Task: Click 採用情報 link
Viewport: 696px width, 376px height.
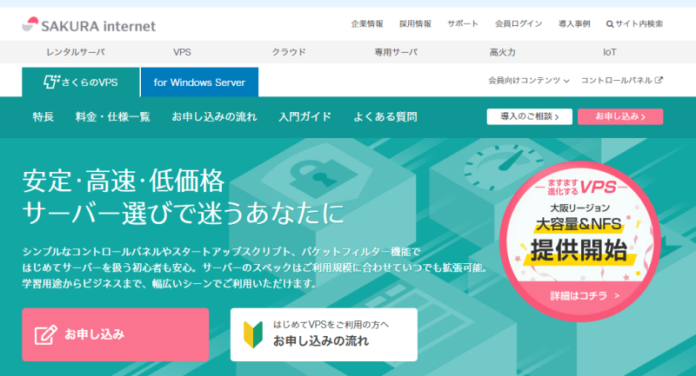Action: (x=415, y=24)
